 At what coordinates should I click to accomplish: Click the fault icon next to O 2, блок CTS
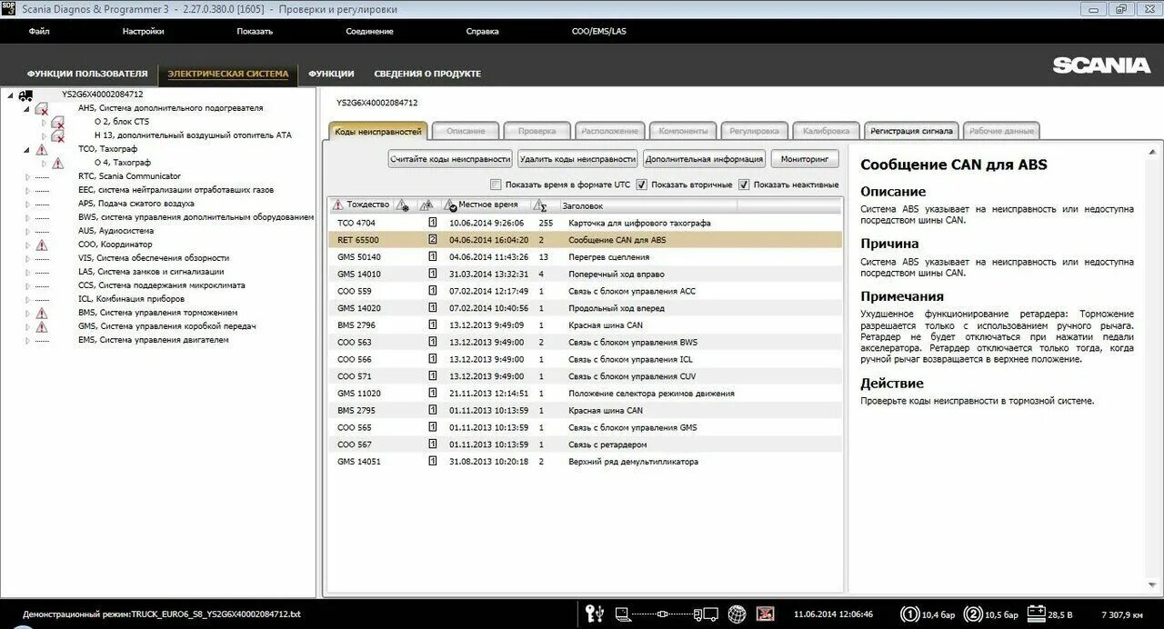pos(57,122)
